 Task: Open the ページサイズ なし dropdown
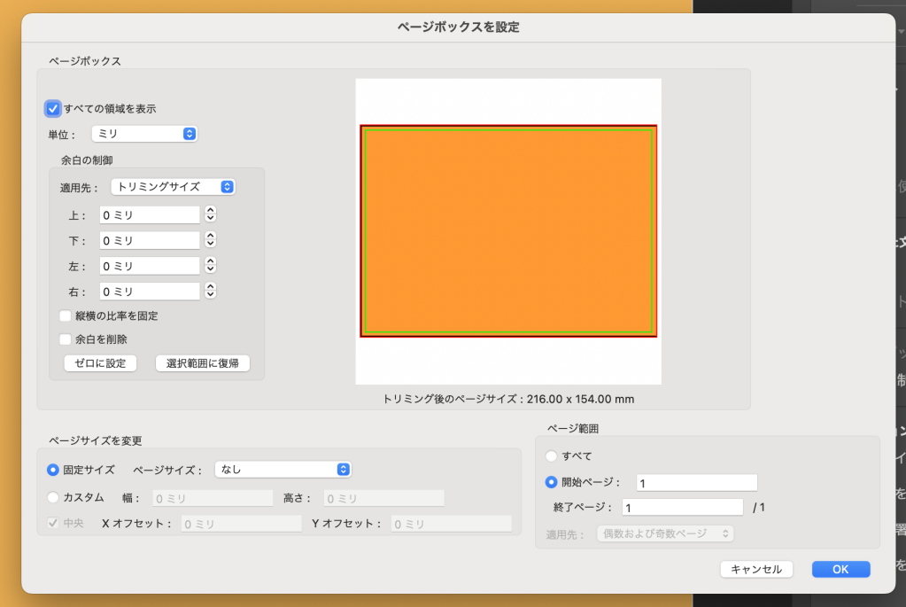point(283,470)
